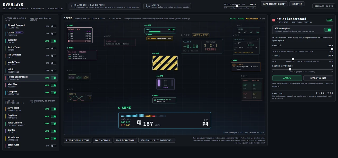Toggle the Sector Times switch

point(54,48)
